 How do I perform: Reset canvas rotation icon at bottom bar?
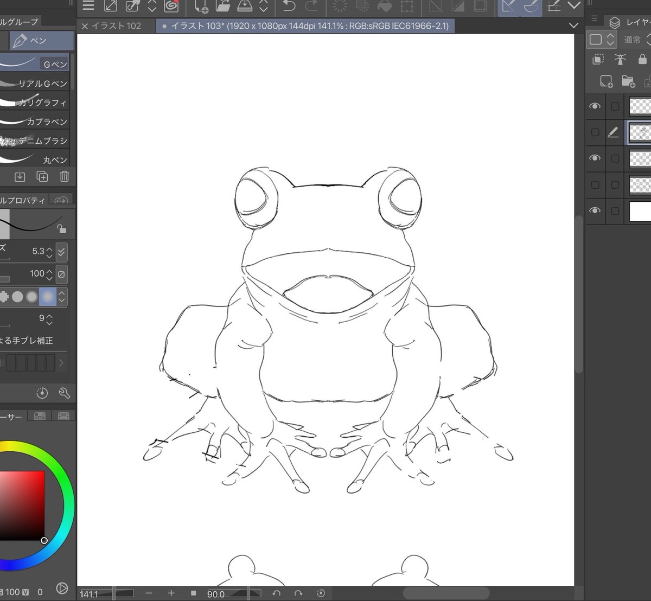coord(321,593)
